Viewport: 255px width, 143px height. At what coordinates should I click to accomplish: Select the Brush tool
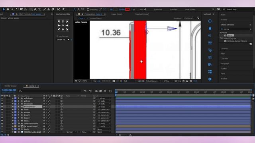pos(44,10)
